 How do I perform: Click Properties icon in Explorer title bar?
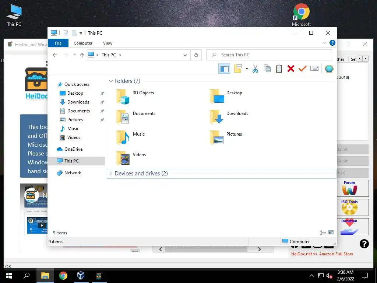tap(66, 33)
